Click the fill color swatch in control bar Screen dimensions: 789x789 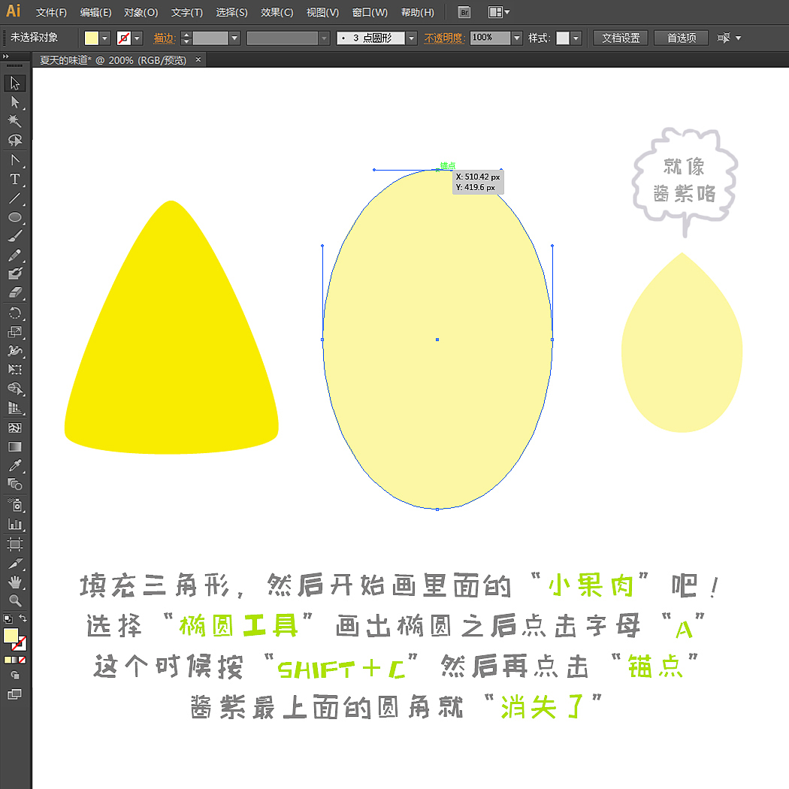pos(92,38)
